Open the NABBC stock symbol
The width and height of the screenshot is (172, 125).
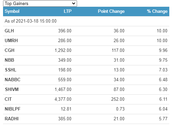pos(13,80)
